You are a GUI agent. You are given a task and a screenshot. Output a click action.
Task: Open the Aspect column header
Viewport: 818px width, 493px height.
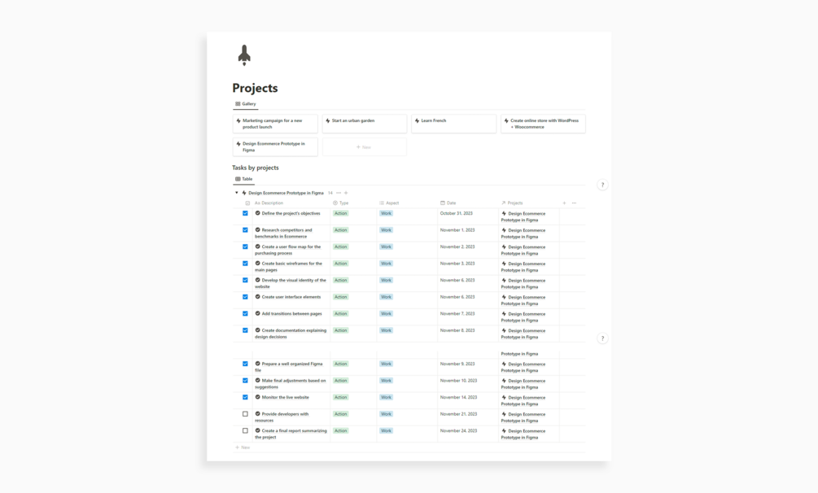(389, 203)
